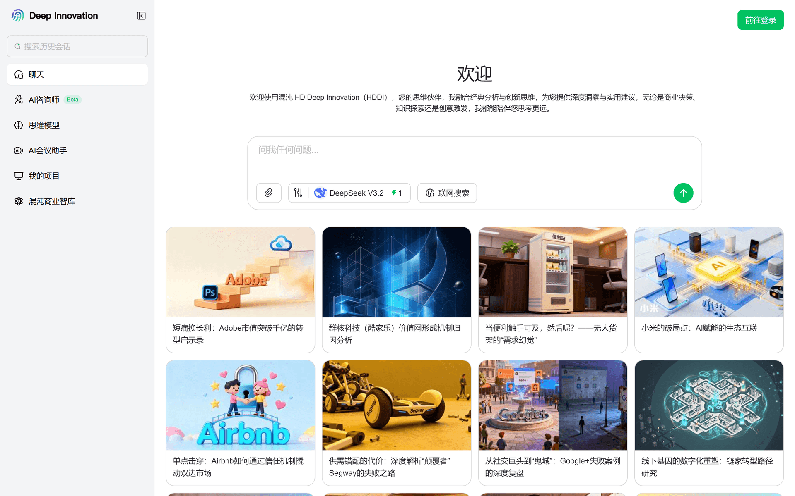Select 我的项目 in sidebar
The width and height of the screenshot is (795, 496).
(77, 176)
